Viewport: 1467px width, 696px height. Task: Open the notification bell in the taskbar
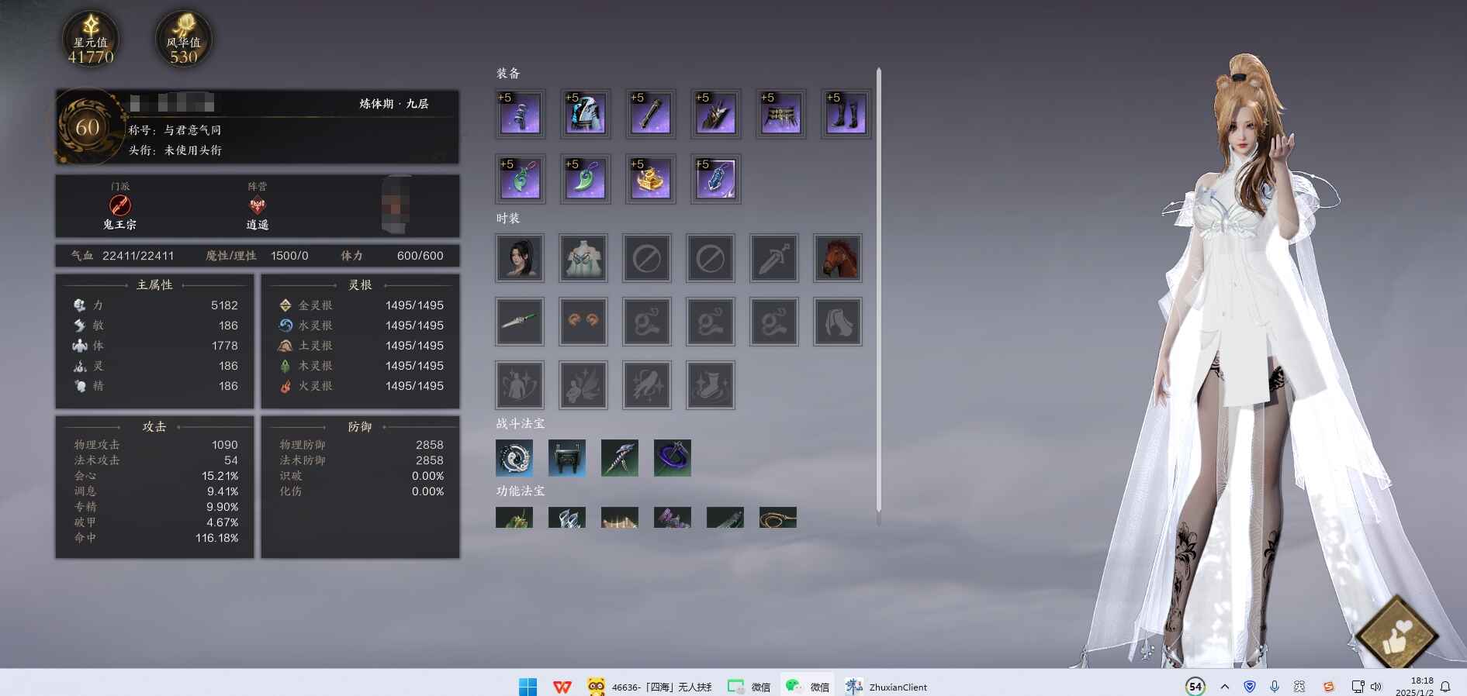1445,687
